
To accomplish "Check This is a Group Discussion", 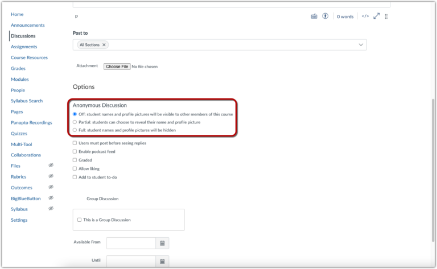I will 79,220.
